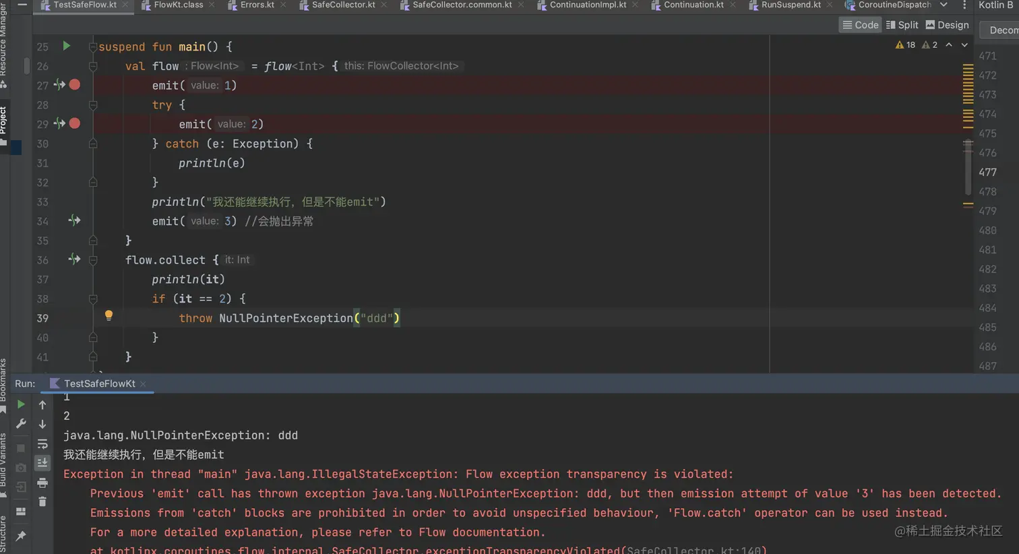This screenshot has height=554, width=1019.
Task: Jump down the stack trace with the down arrow
Action: (42, 424)
